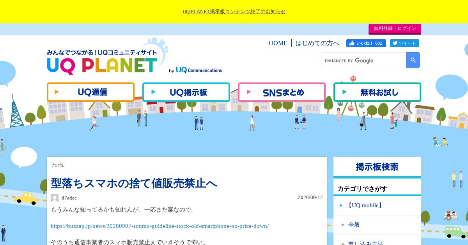Image resolution: width=468 pixels, height=245 pixels.
Task: Open the user name d7adec
Action: [69, 198]
